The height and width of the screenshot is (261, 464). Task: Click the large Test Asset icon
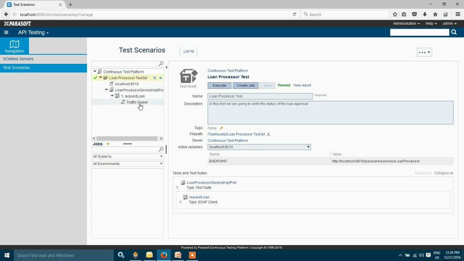(188, 76)
